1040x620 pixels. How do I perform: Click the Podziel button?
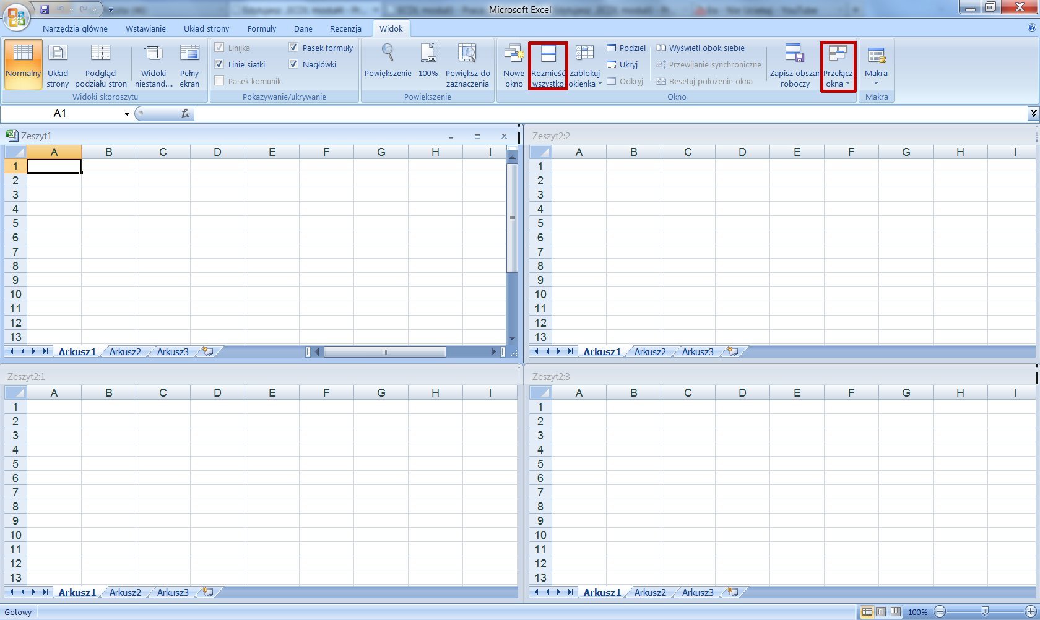pyautogui.click(x=626, y=48)
